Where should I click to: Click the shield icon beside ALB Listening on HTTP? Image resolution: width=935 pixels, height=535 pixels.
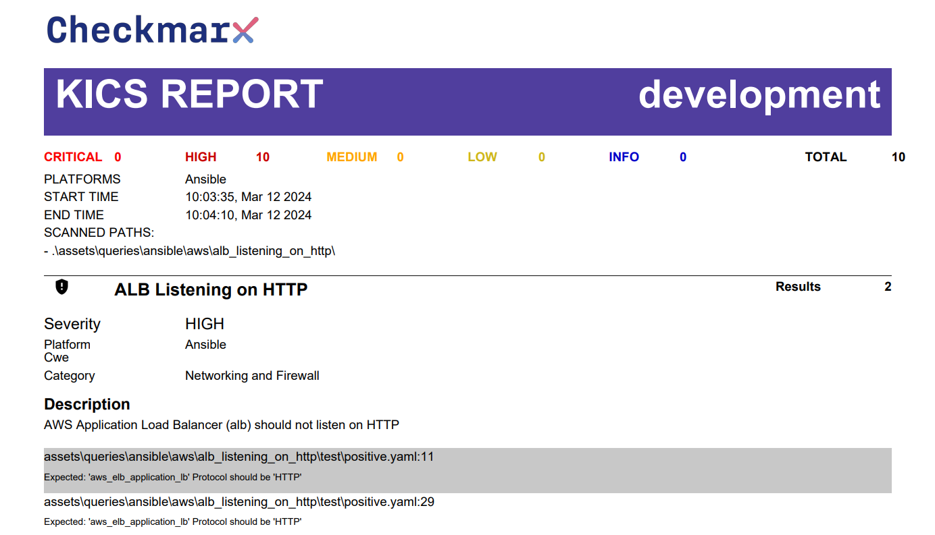point(62,287)
